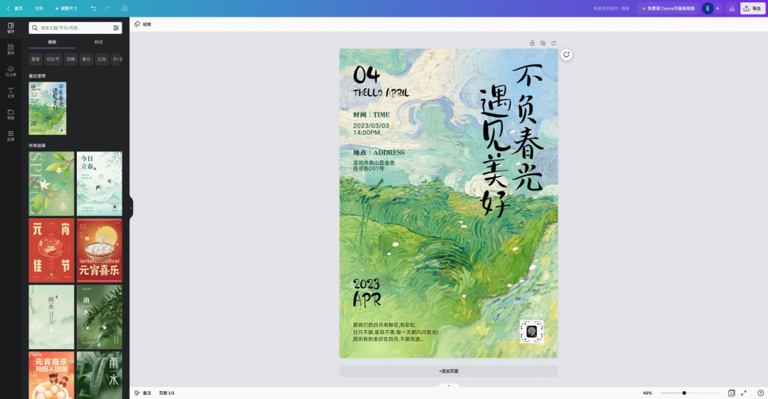
Task: Select the 不负春光 title text on poster
Action: pos(528,127)
